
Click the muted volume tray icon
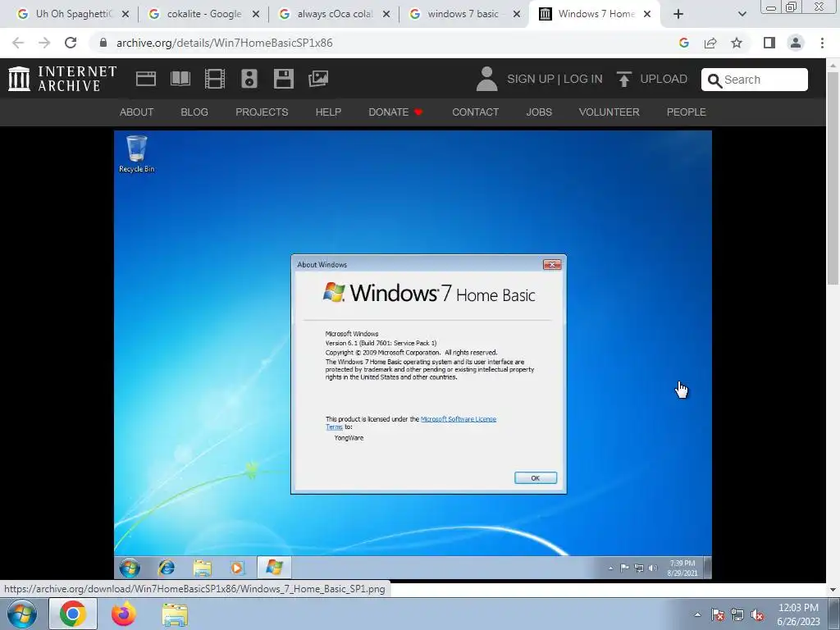[x=757, y=615]
